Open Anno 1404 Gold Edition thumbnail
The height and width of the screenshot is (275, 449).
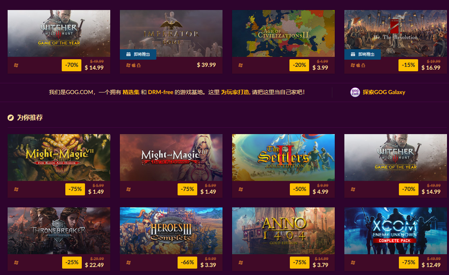(x=283, y=231)
